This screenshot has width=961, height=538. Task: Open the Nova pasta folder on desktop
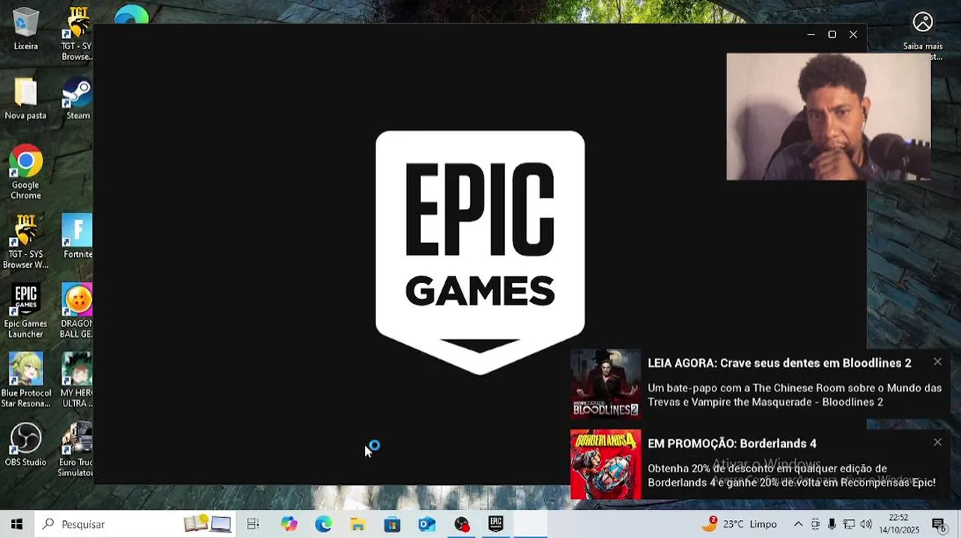[x=25, y=99]
